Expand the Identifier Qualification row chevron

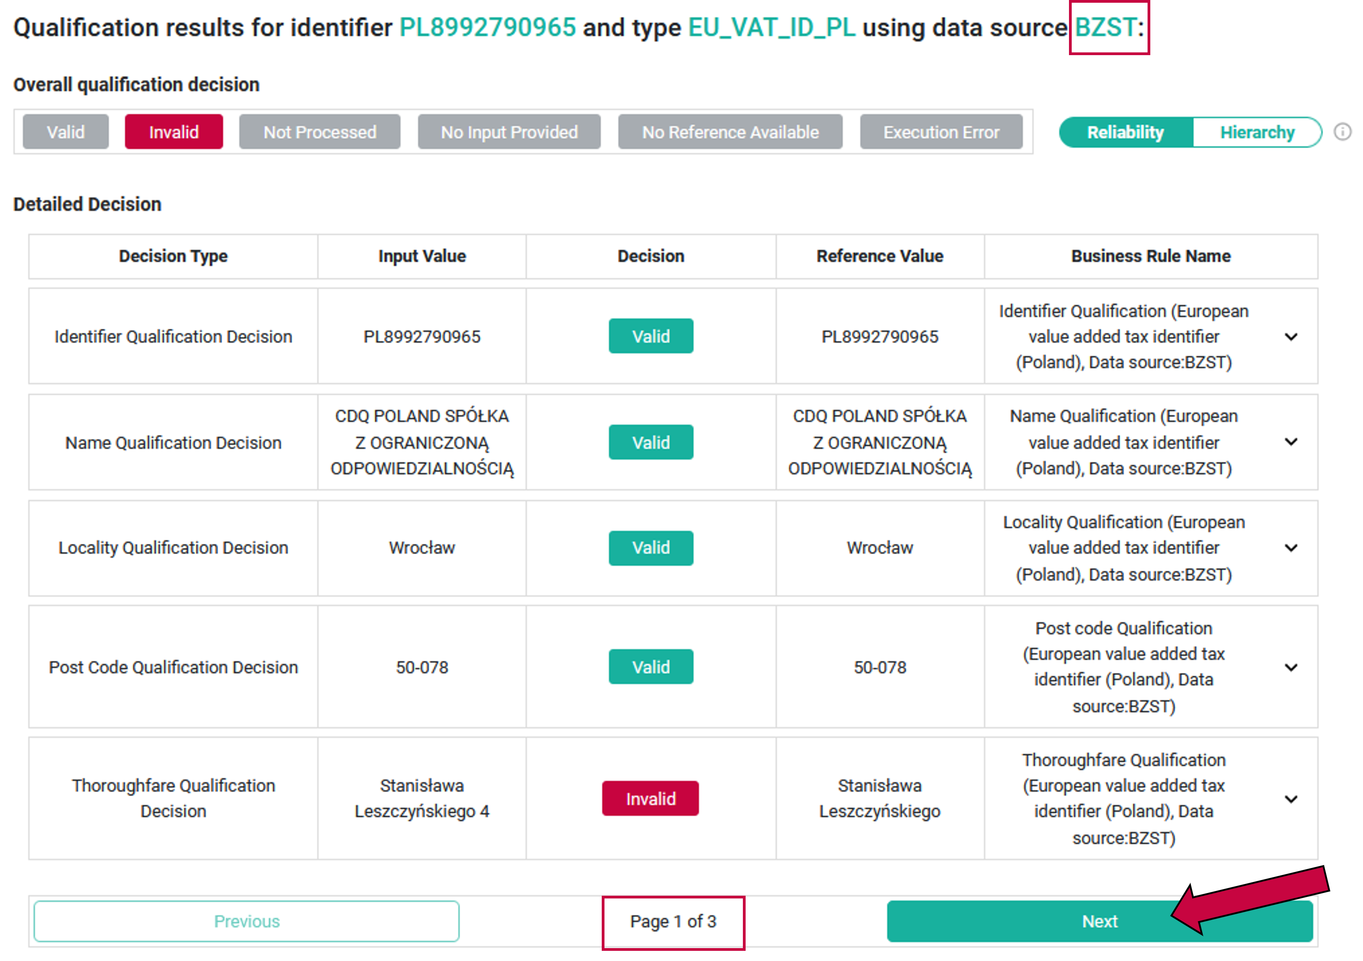(1291, 337)
